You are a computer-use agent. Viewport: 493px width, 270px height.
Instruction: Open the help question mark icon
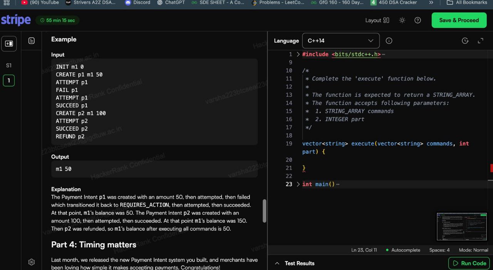coord(418,20)
